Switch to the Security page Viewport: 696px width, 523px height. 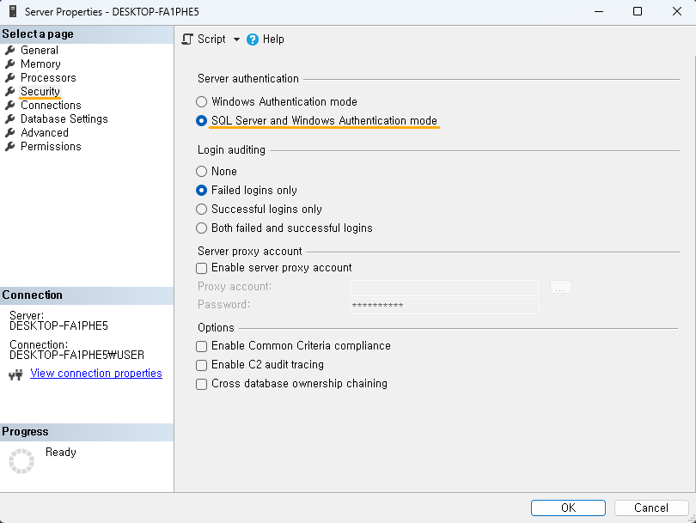click(x=40, y=91)
